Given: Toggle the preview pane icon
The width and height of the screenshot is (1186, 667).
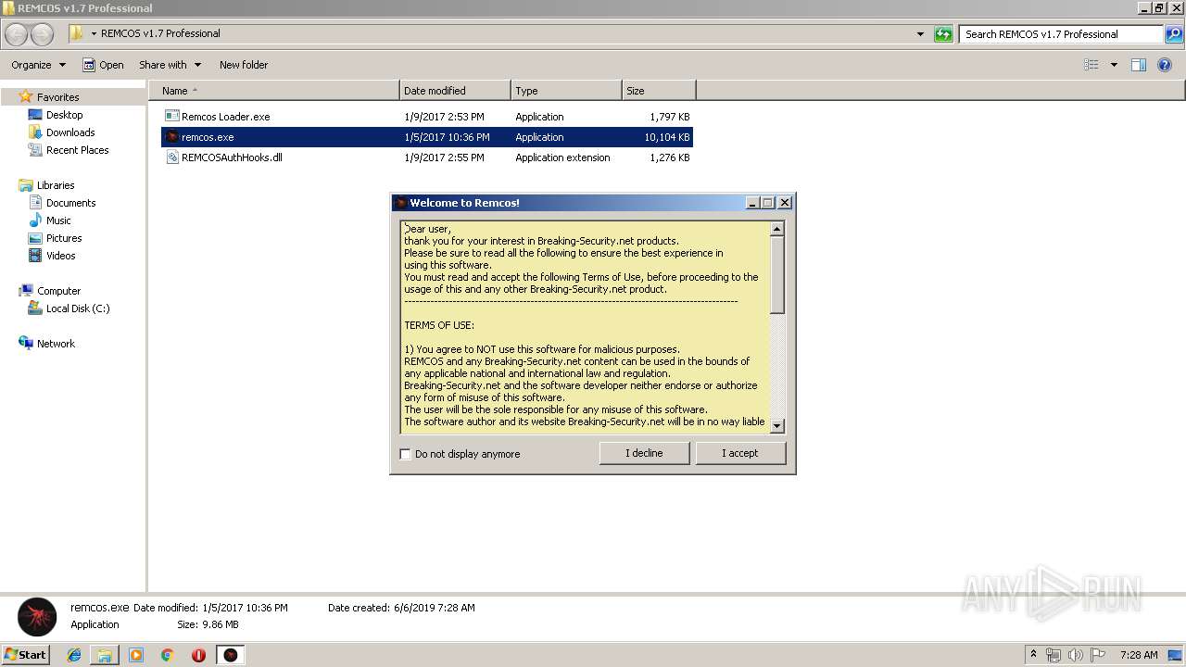Looking at the screenshot, I should (x=1139, y=65).
